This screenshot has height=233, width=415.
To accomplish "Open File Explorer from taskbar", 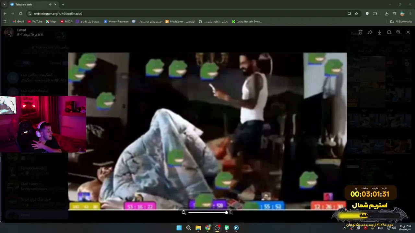I will click(198, 228).
